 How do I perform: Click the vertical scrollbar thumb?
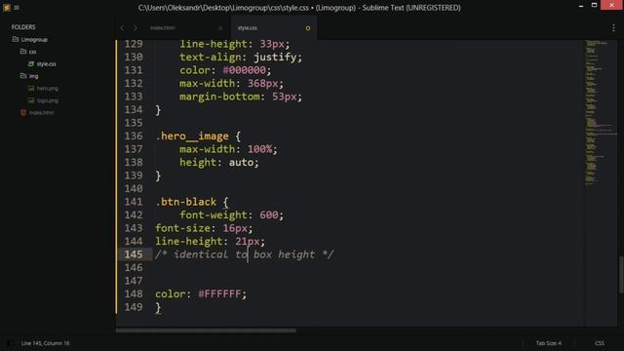621,275
